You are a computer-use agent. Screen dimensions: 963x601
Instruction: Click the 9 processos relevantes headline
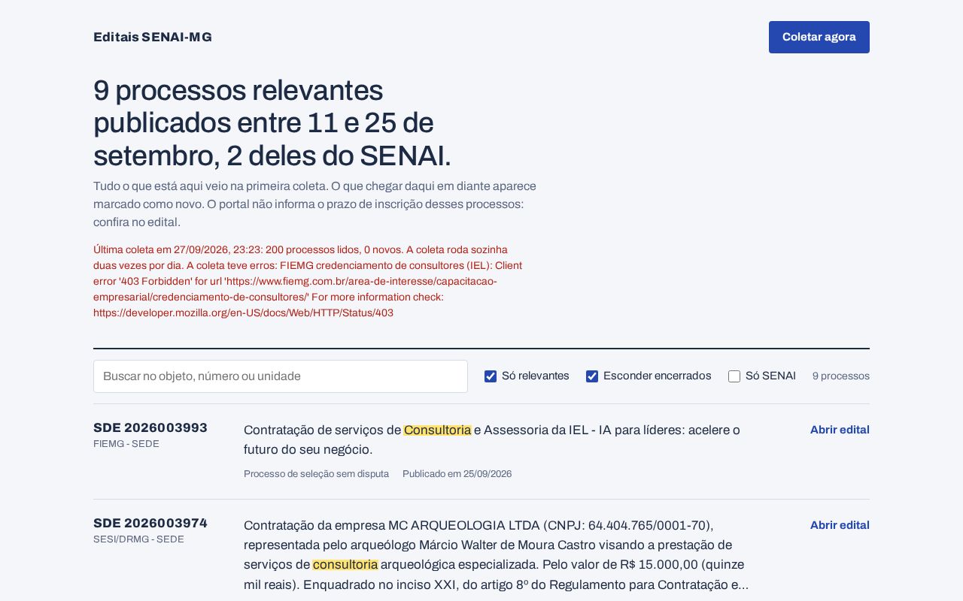click(x=272, y=123)
